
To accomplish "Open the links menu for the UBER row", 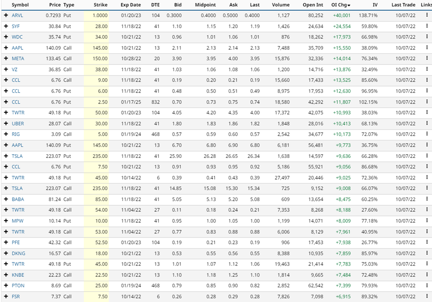I will (x=427, y=123).
